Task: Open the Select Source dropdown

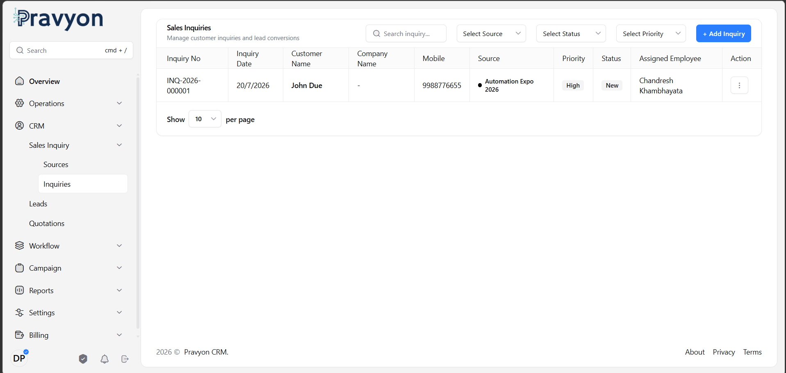Action: point(491,34)
